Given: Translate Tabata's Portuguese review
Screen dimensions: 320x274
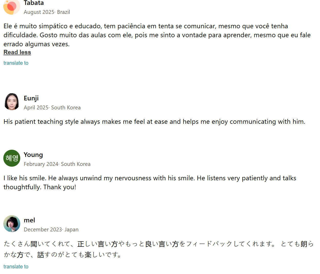Looking at the screenshot, I should point(16,63).
